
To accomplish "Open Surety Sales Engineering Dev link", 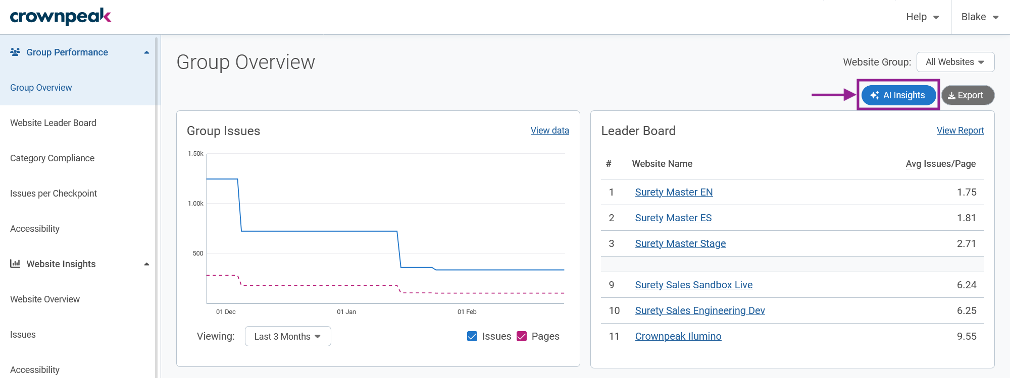I will pos(699,310).
